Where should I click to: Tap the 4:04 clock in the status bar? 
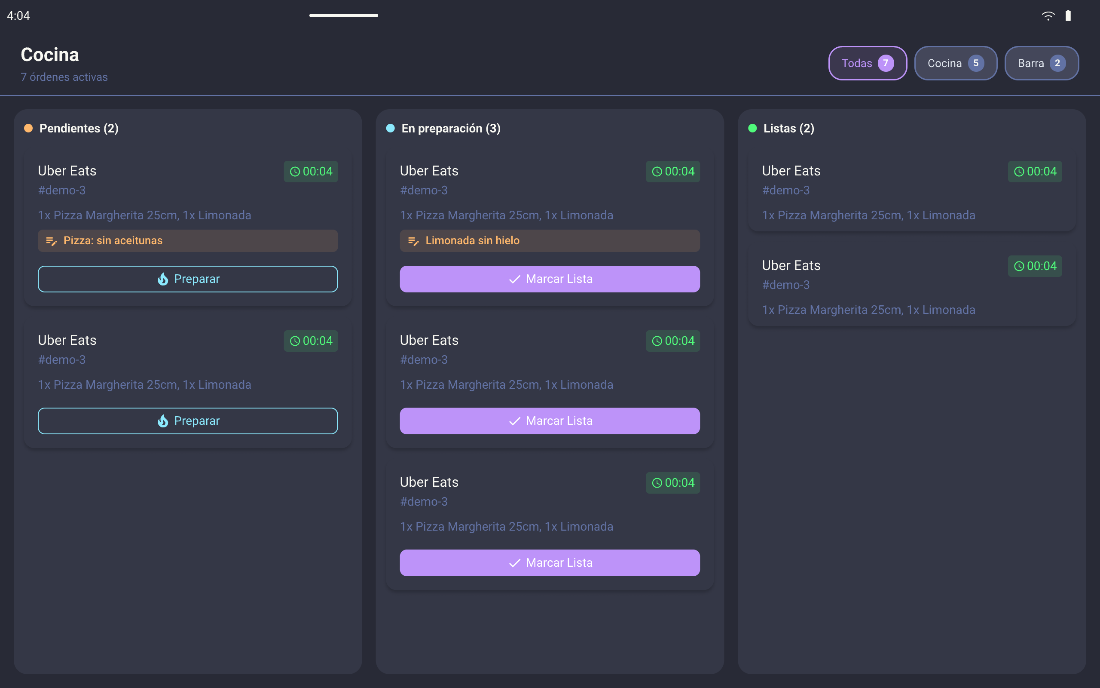point(18,16)
